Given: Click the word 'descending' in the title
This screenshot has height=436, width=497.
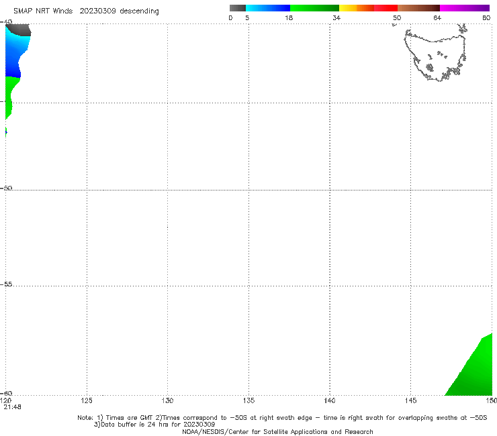Looking at the screenshot, I should (x=139, y=11).
